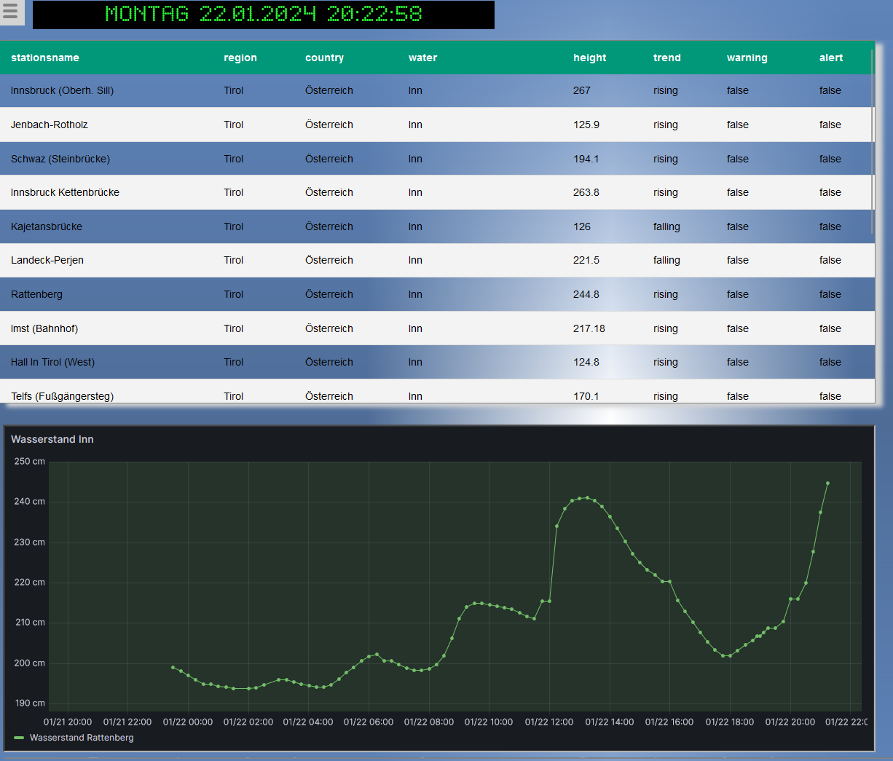Click the digital date and time display
The image size is (893, 761).
[263, 15]
